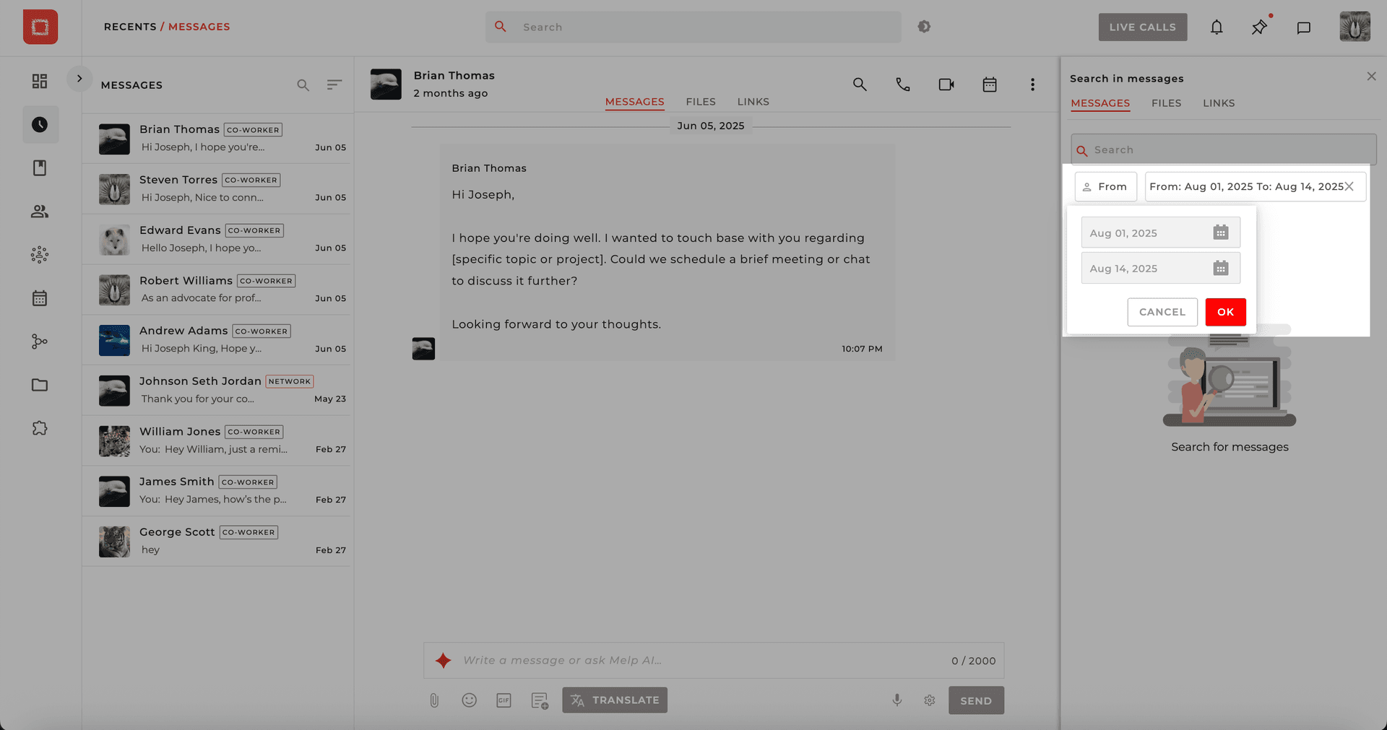The height and width of the screenshot is (730, 1387).
Task: Open the Contacts icon in sidebar
Action: (x=40, y=211)
